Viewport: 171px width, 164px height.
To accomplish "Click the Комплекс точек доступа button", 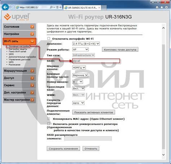I will [120, 50].
